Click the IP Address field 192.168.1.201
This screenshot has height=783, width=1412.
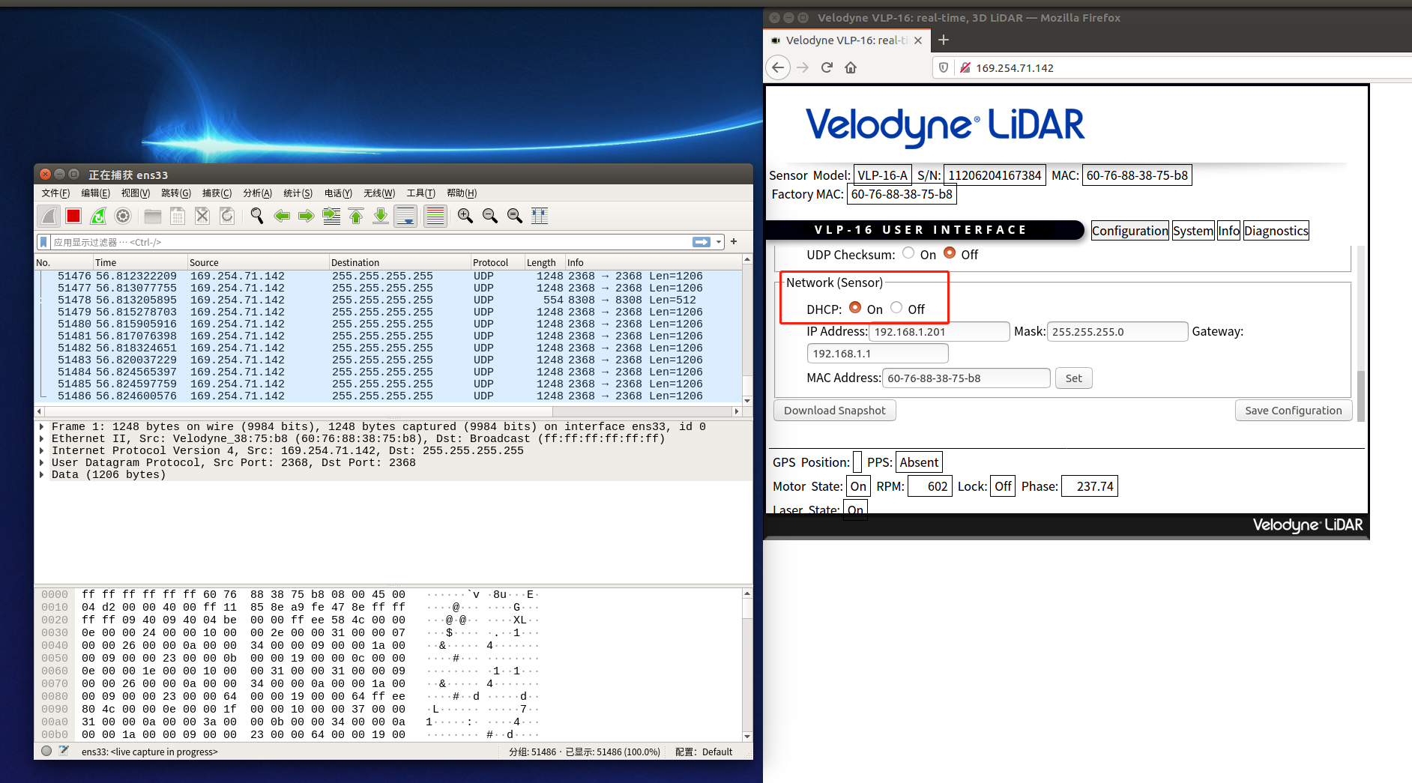coord(939,332)
